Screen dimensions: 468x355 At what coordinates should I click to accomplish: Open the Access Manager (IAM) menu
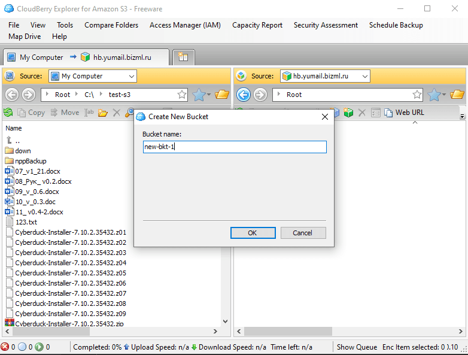(x=185, y=25)
